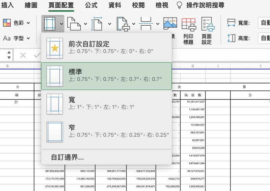This screenshot has width=270, height=191.
Task: Open the Print Area icon
Action: (x=123, y=24)
